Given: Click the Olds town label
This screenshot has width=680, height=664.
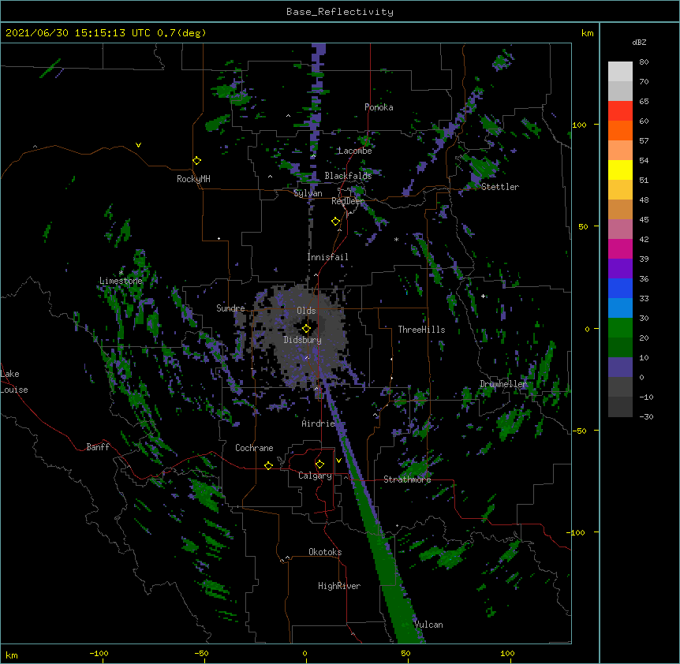Looking at the screenshot, I should (x=306, y=311).
